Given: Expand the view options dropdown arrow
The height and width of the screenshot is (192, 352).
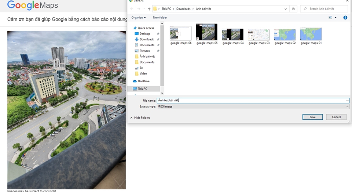Looking at the screenshot, I should click(x=335, y=18).
